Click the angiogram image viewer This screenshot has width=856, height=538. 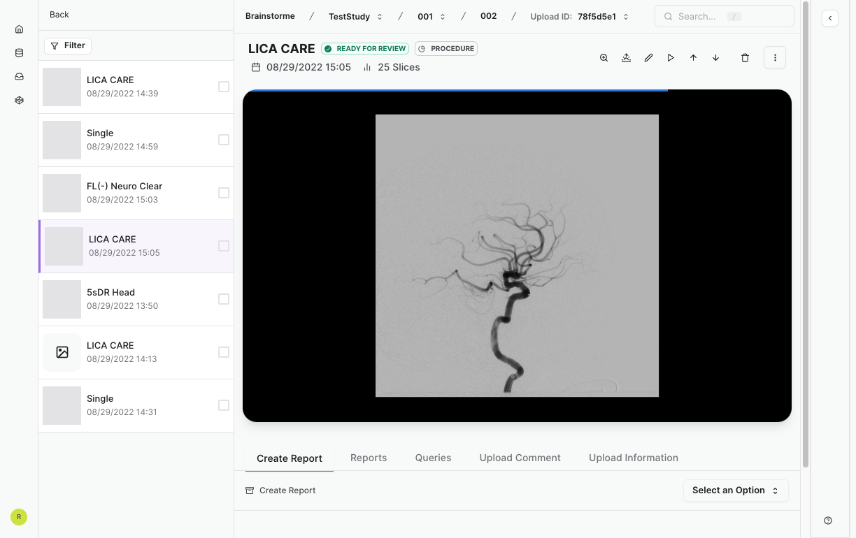point(517,256)
